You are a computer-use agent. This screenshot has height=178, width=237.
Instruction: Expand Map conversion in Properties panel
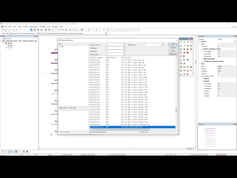pos(202,59)
